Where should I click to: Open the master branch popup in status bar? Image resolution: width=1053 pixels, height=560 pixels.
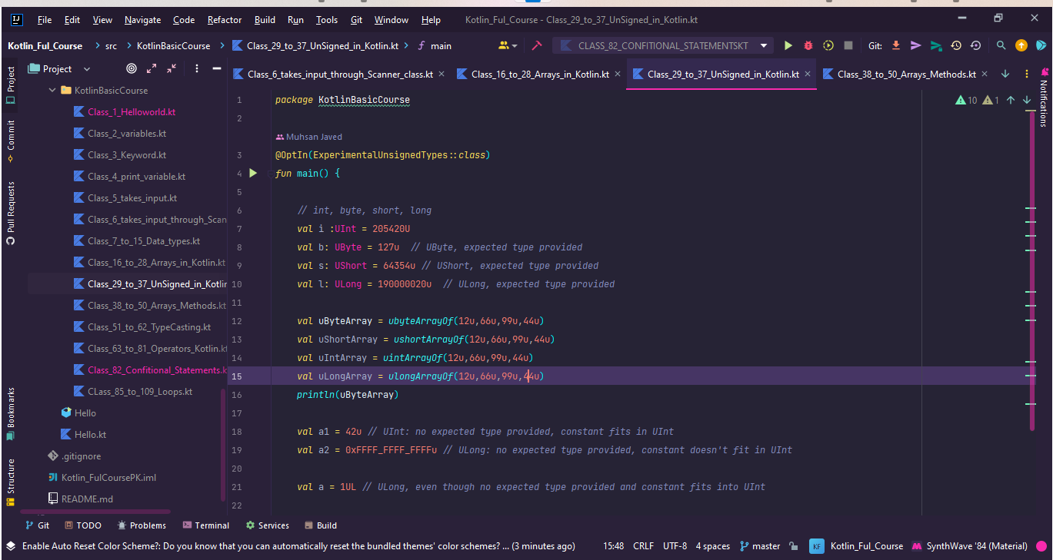point(760,546)
